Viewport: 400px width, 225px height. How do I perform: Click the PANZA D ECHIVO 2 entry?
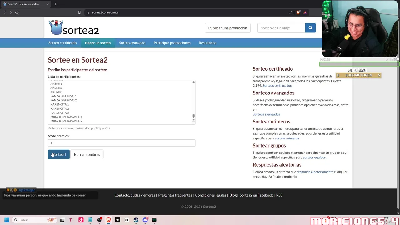[63, 100]
